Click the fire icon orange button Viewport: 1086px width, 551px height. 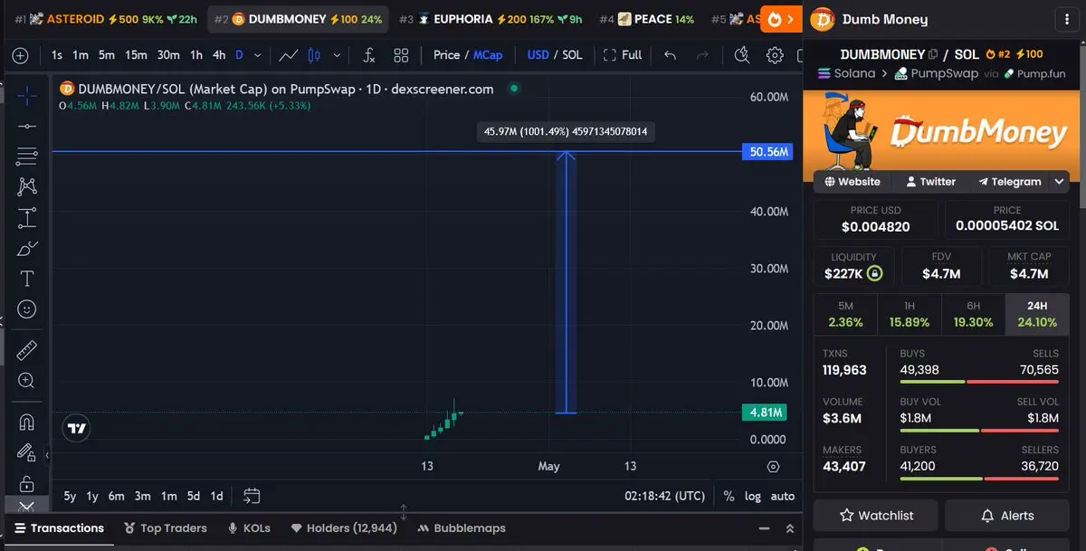coord(781,19)
